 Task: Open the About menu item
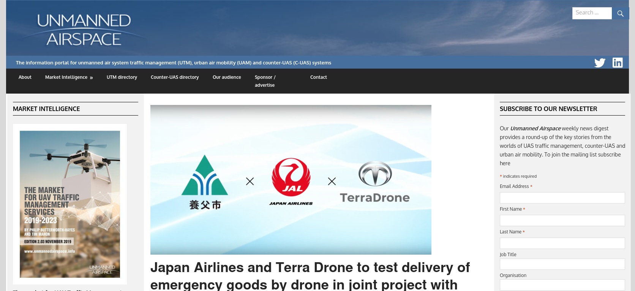pos(25,77)
